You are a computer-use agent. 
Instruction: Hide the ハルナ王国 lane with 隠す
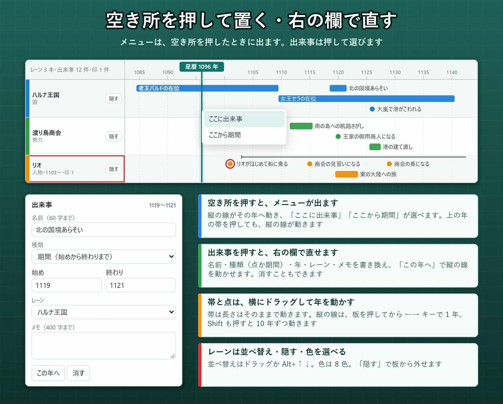coord(113,99)
